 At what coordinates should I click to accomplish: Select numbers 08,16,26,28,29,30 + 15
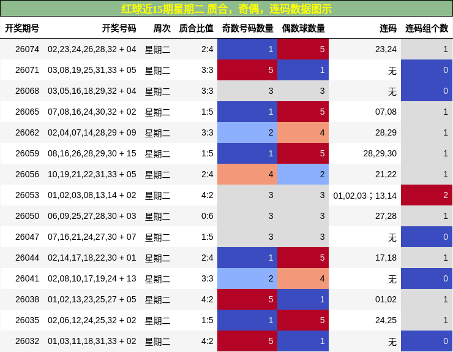click(x=92, y=153)
